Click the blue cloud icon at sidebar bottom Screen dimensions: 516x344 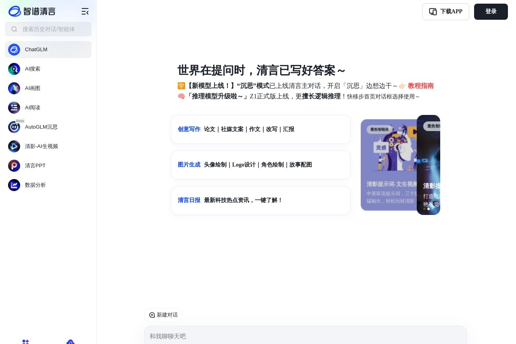(x=71, y=342)
